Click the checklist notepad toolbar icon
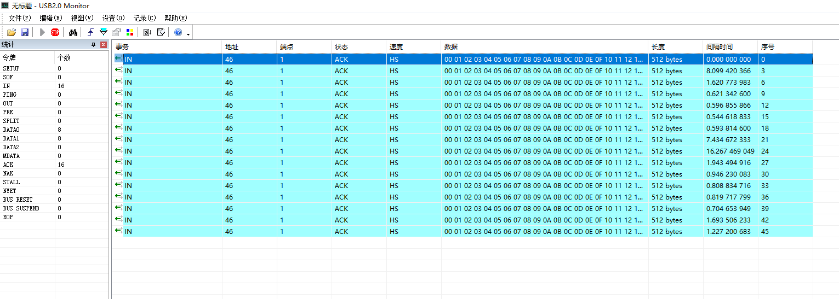 161,33
